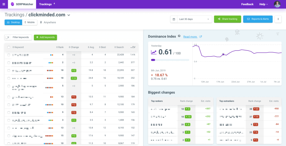Image resolution: width=286 pixels, height=146 pixels.
Task: Click the calendar icon in date picker
Action: pyautogui.click(x=174, y=19)
